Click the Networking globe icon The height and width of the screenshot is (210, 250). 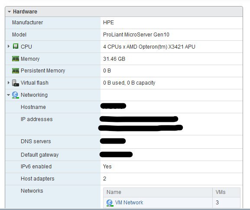pos(15,95)
